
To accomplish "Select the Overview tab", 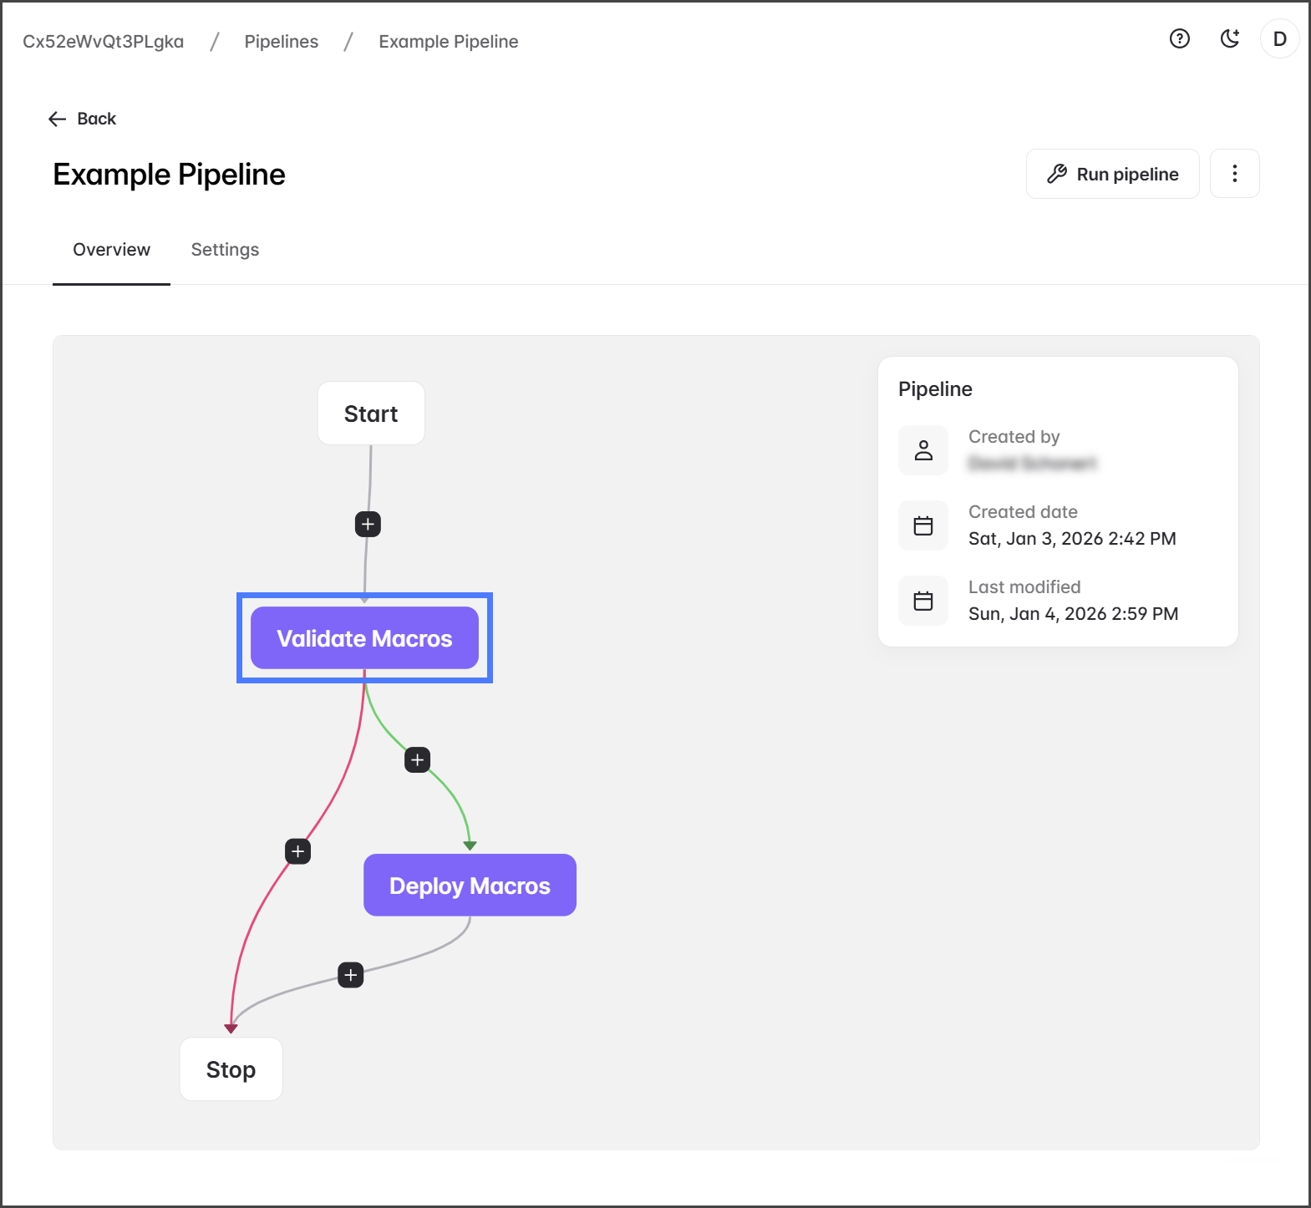I will (x=111, y=250).
